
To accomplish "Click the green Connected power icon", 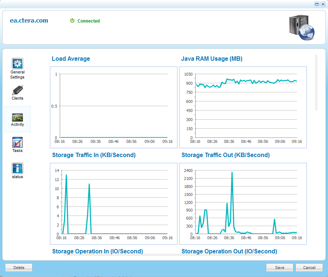I will [x=73, y=21].
